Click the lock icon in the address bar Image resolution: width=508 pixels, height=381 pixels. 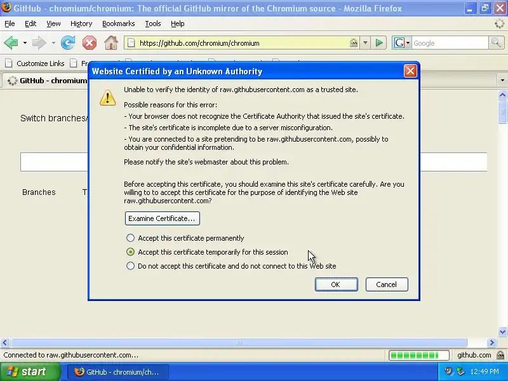[354, 43]
